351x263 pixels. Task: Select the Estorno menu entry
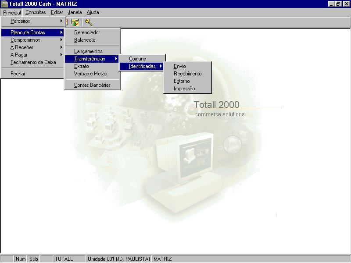point(188,81)
